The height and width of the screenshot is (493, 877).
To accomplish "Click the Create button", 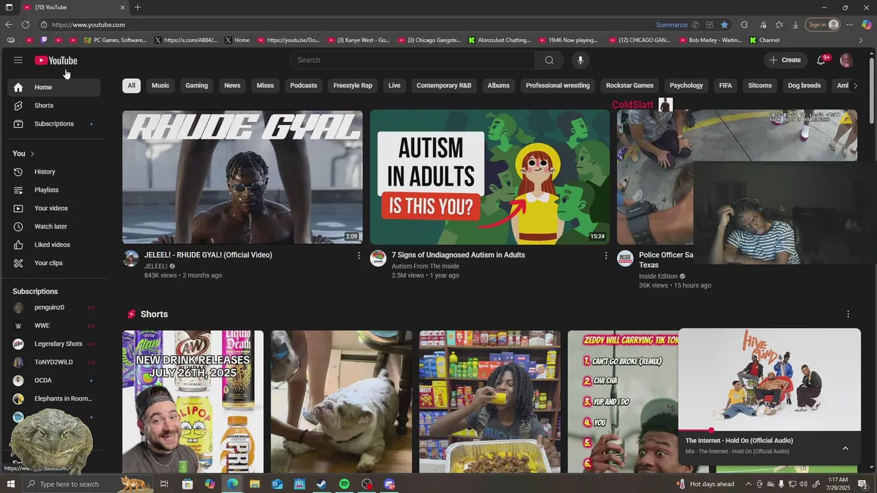I will pyautogui.click(x=785, y=60).
